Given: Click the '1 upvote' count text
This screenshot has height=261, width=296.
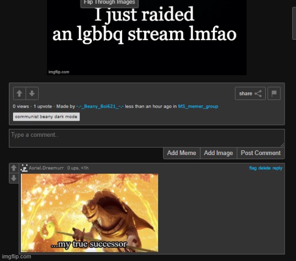Looking at the screenshot, I should pyautogui.click(x=43, y=106).
